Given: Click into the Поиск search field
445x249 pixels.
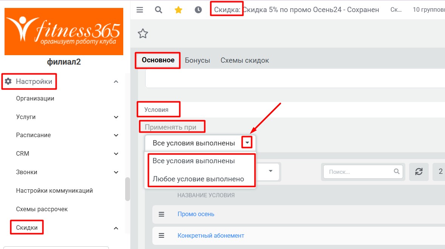Looking at the screenshot, I should tap(363, 172).
